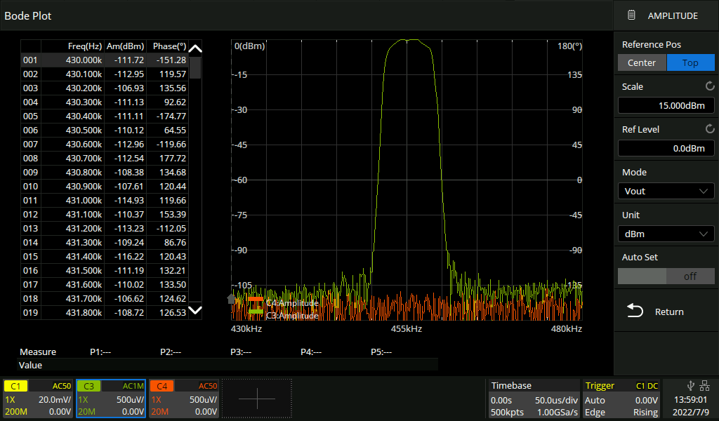719x421 pixels.
Task: Toggle the Auto Set off switch
Action: point(666,276)
